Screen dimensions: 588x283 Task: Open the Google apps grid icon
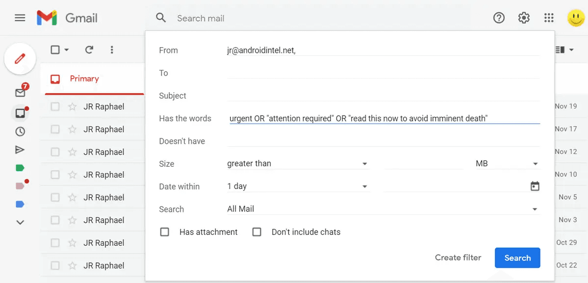pyautogui.click(x=548, y=18)
